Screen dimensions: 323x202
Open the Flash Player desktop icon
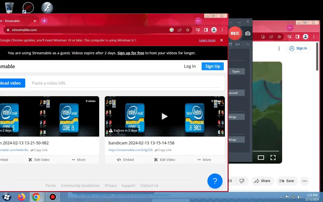pos(47,8)
